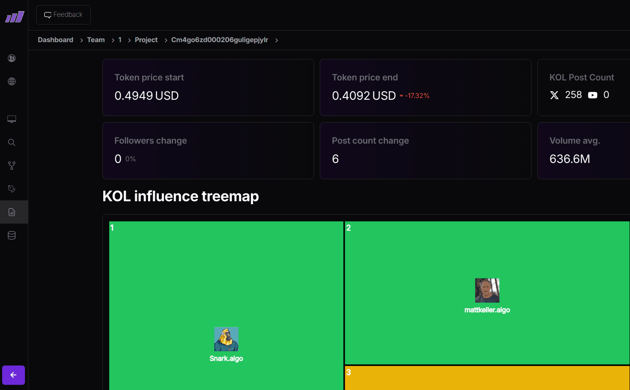Open the monitor icon in sidebar
This screenshot has width=630, height=390.
pos(12,119)
